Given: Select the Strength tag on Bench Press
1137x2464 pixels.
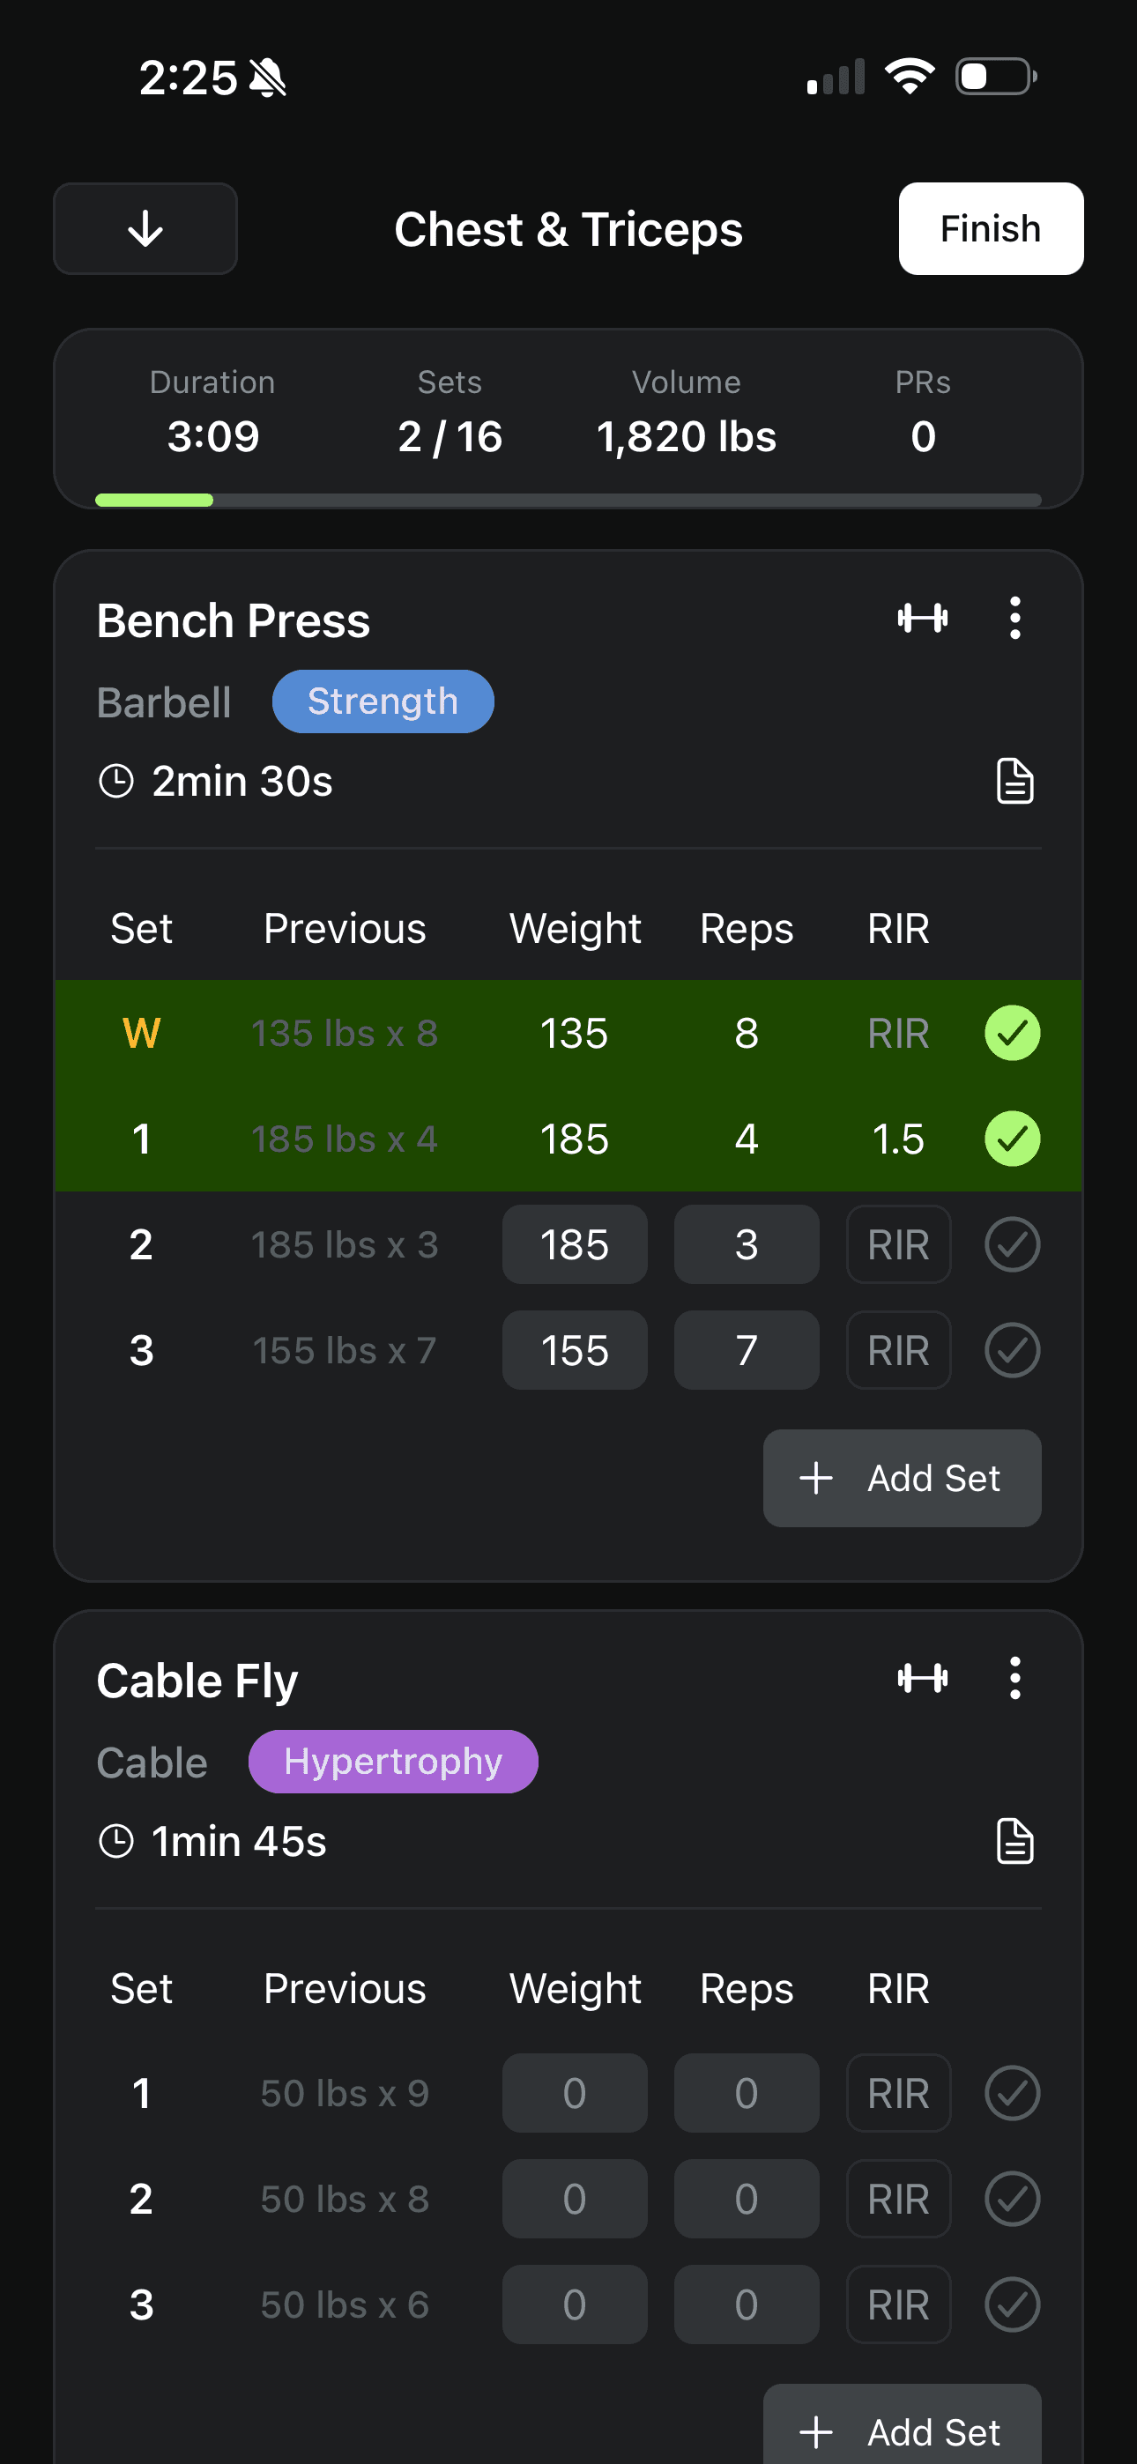Looking at the screenshot, I should tap(383, 701).
